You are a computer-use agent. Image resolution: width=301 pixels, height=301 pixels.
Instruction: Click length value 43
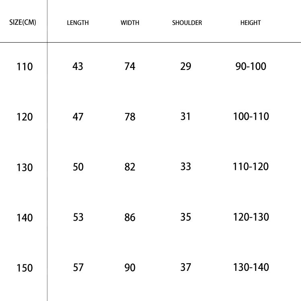[x=78, y=66]
